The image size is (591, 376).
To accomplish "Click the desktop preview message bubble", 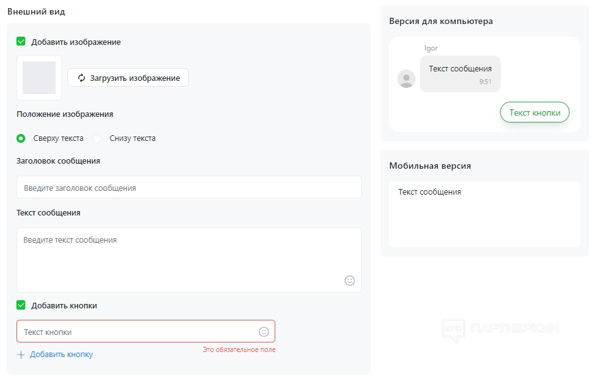I will [x=460, y=74].
